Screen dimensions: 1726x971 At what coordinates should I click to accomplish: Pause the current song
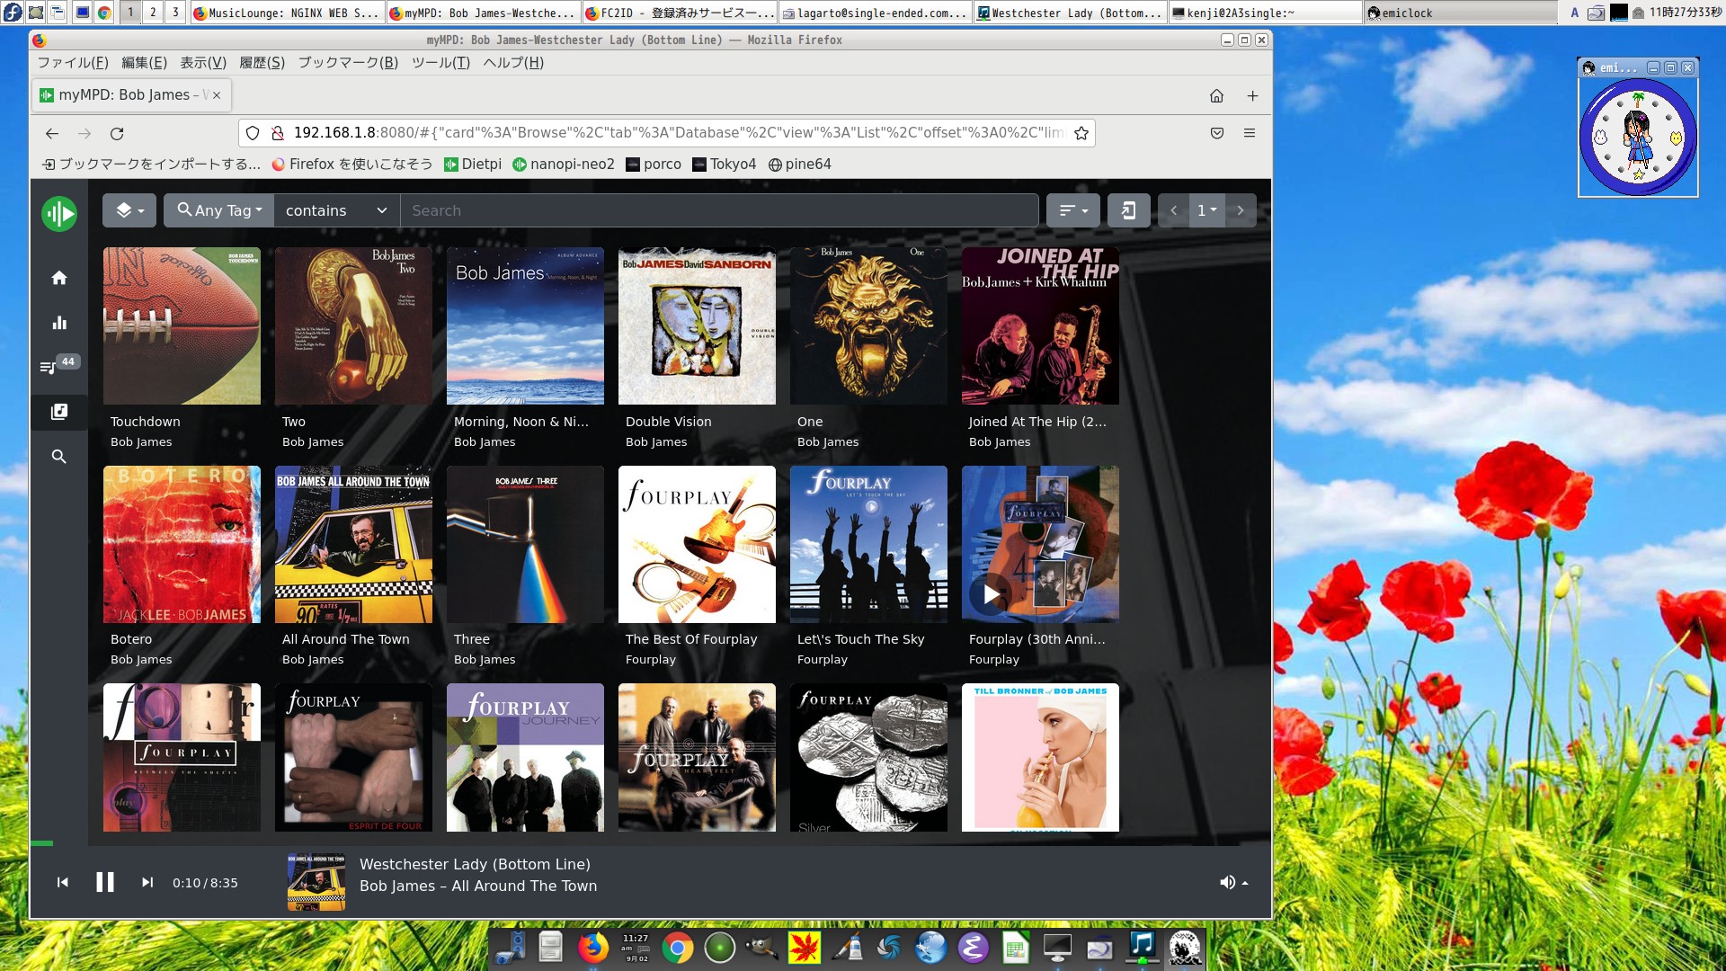click(105, 882)
